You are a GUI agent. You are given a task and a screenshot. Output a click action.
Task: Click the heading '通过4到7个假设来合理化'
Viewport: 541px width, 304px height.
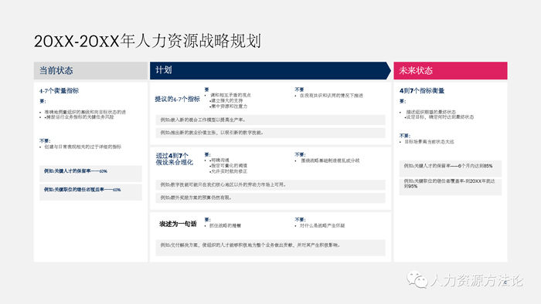click(x=174, y=159)
